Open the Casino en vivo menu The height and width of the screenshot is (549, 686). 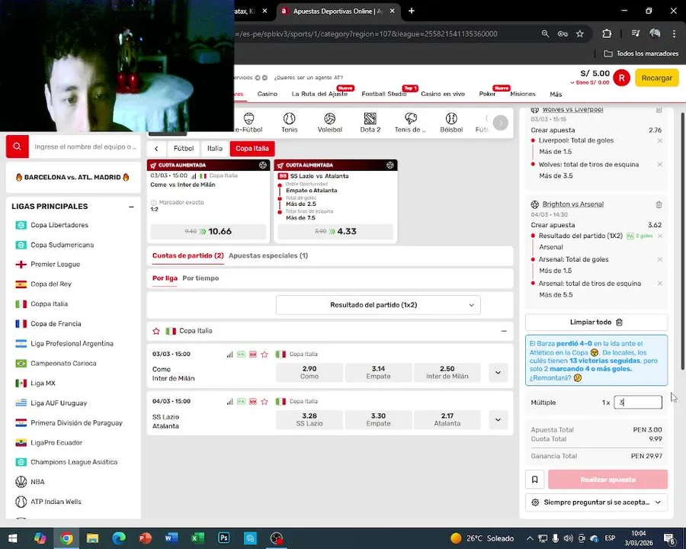pyautogui.click(x=442, y=94)
